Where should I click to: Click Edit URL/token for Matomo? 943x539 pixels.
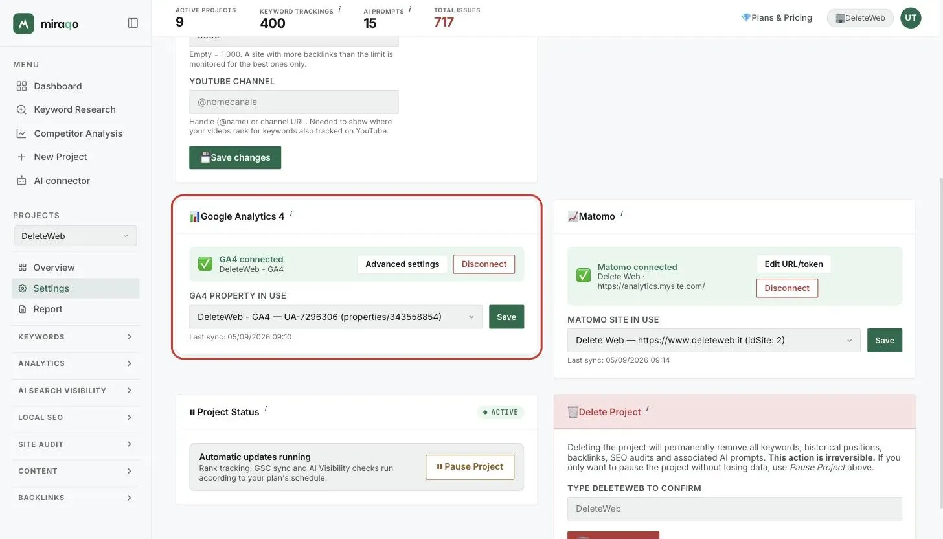coord(793,264)
